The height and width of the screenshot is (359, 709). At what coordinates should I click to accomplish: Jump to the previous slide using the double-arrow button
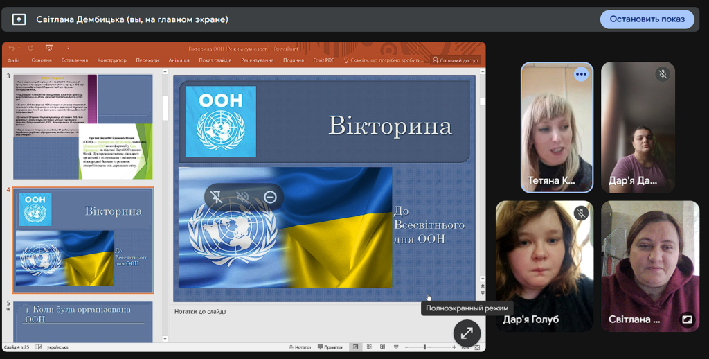[483, 285]
